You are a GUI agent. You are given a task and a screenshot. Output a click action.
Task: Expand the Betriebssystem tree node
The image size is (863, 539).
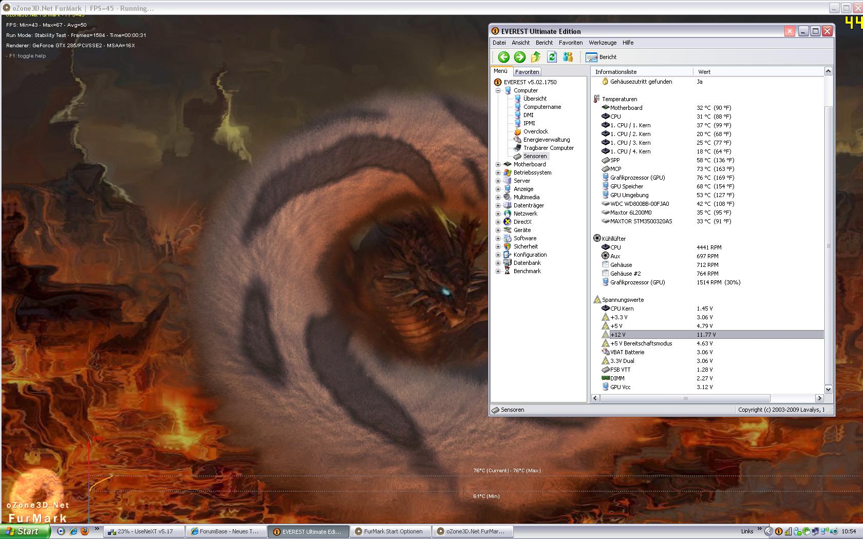498,172
